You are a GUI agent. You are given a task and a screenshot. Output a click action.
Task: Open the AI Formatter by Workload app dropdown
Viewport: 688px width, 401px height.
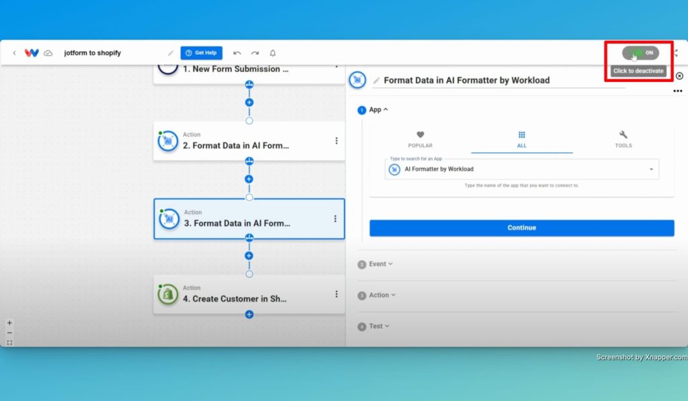pyautogui.click(x=521, y=169)
